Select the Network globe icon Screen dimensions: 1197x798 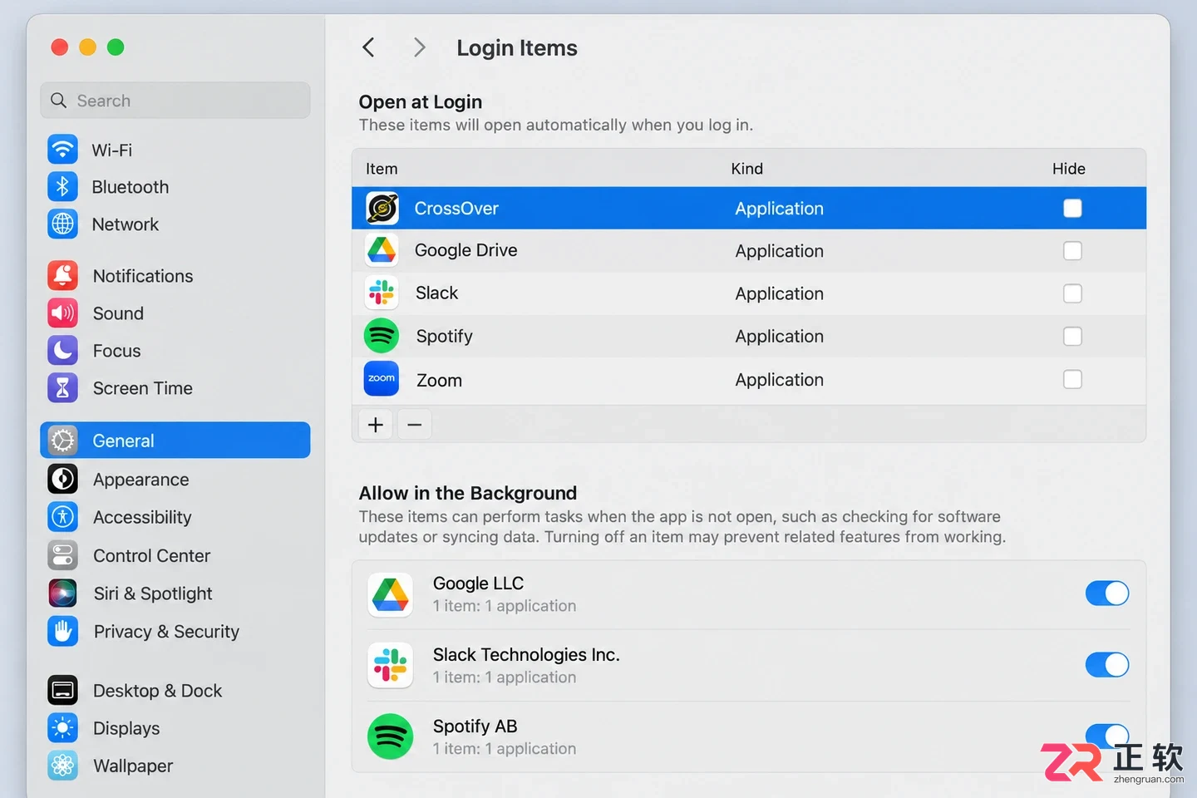click(62, 224)
